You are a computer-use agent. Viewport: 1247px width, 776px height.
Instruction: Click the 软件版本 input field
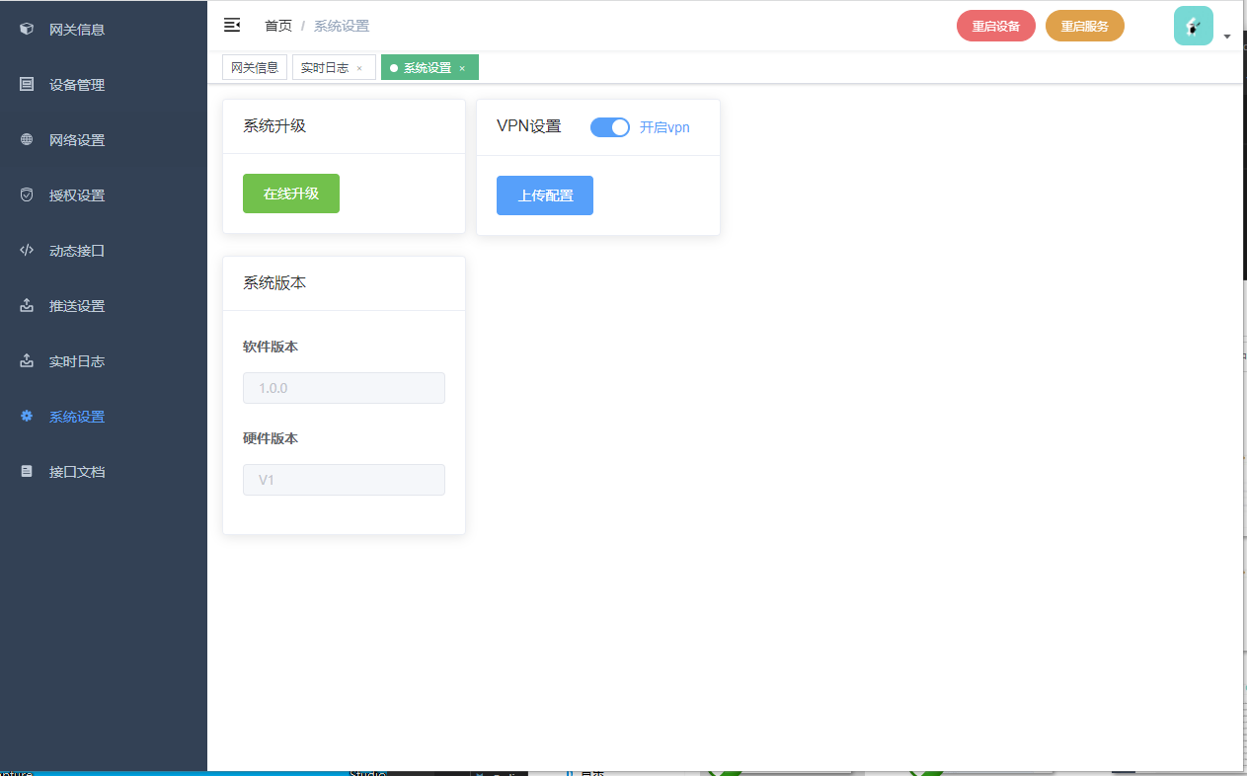(344, 388)
